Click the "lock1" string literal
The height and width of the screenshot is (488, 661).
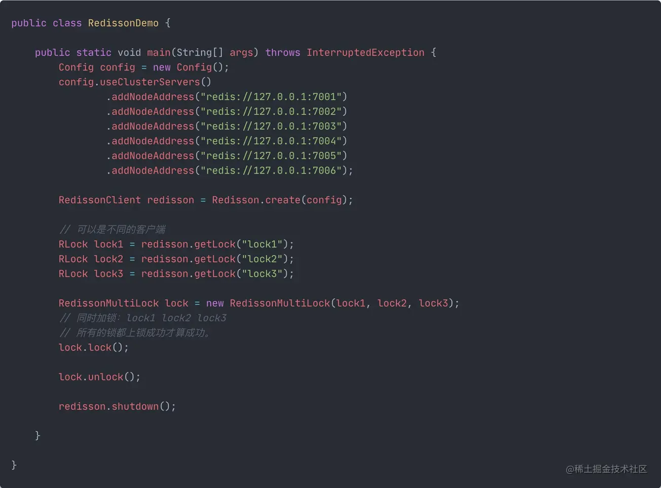pyautogui.click(x=262, y=244)
